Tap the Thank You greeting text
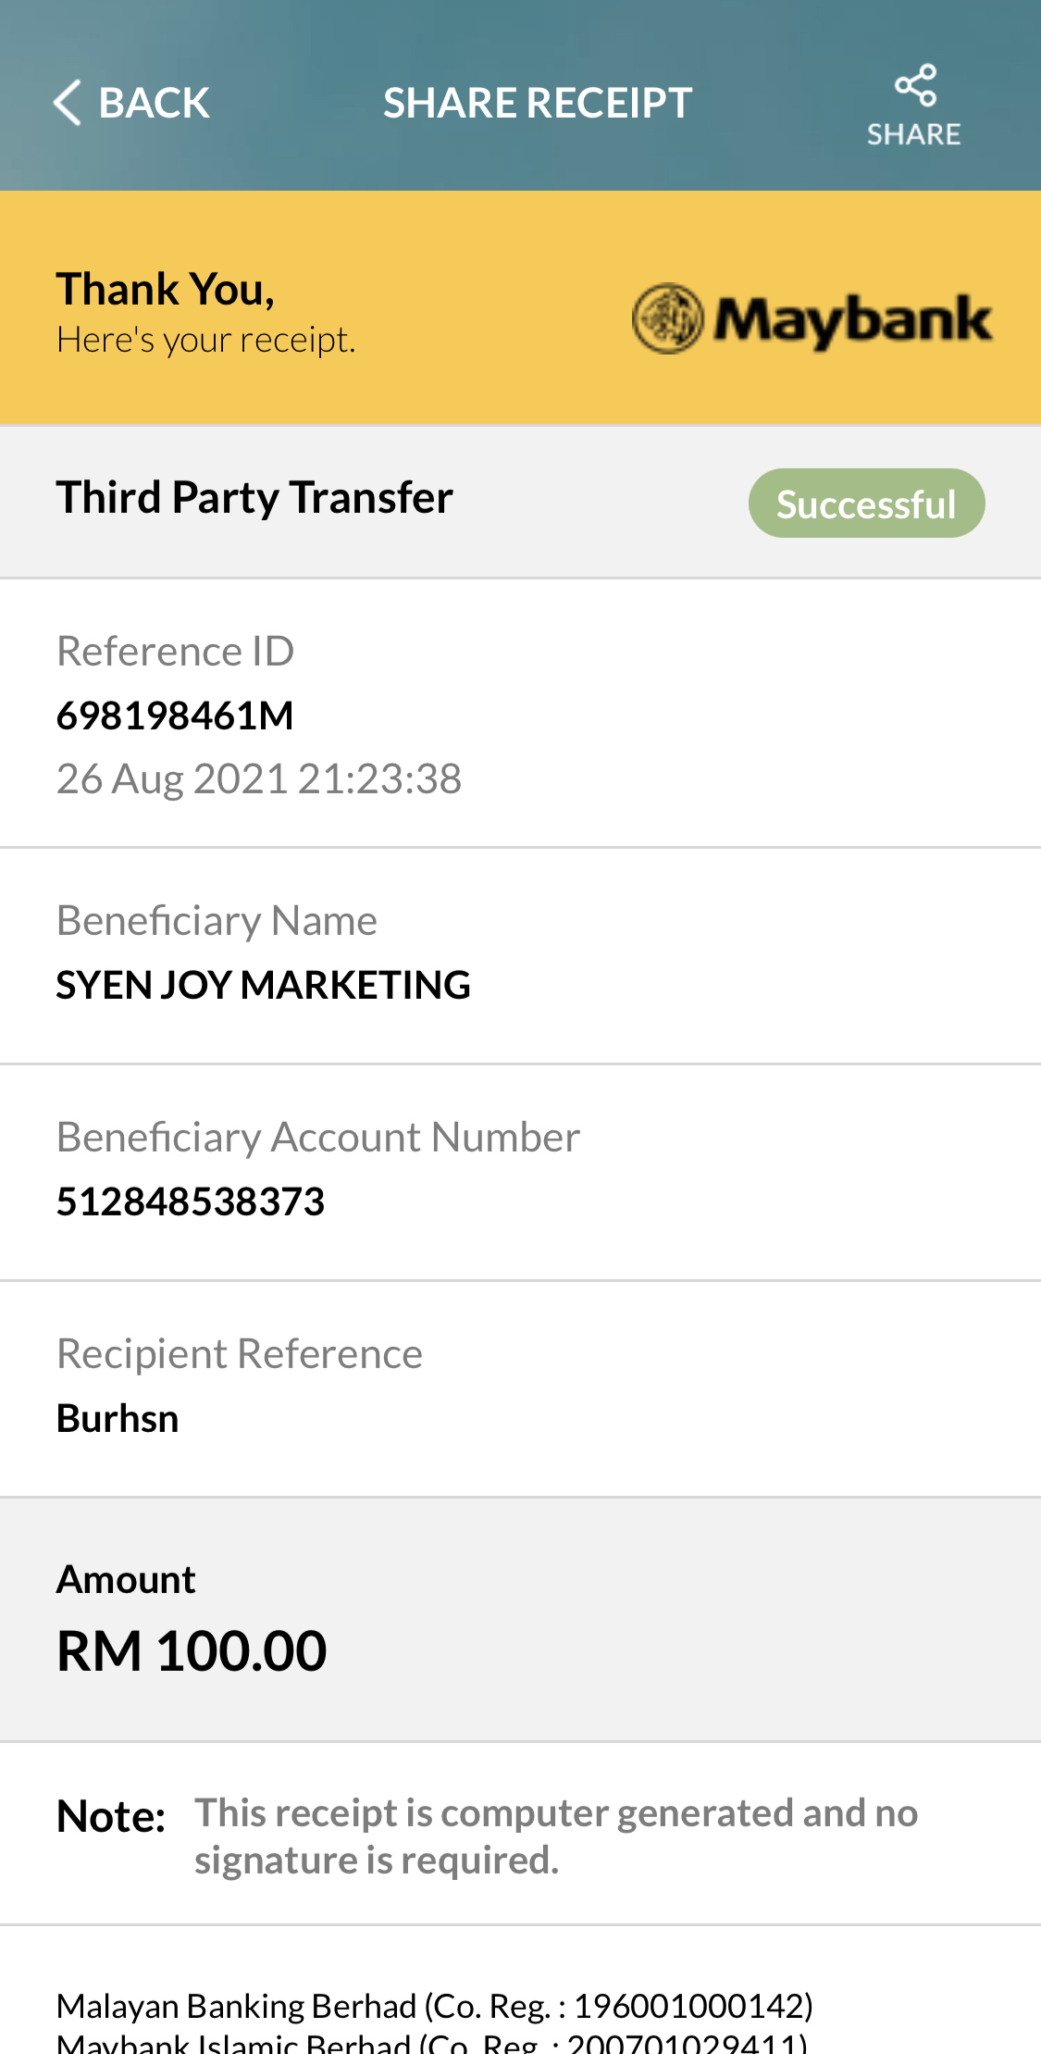The image size is (1041, 2054). point(166,289)
